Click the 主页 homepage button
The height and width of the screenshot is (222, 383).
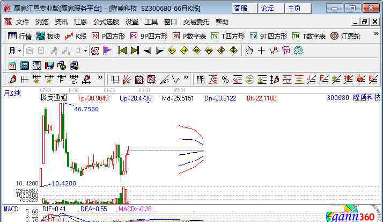(298, 8)
